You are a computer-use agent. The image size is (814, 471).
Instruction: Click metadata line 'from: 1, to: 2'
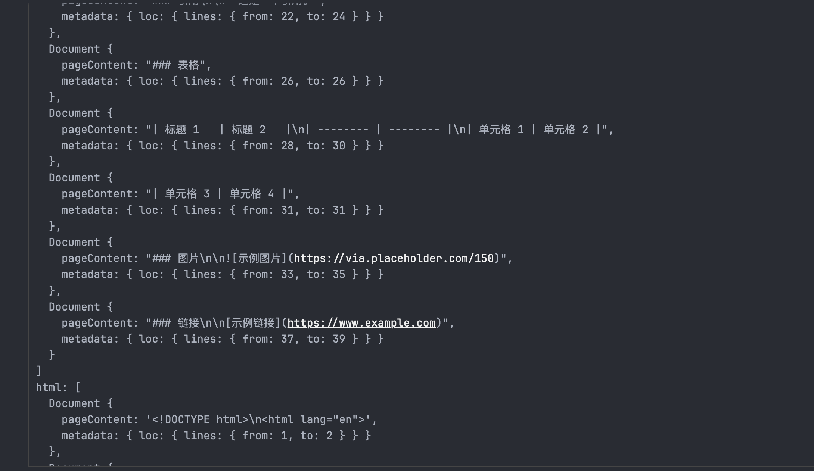click(x=216, y=436)
